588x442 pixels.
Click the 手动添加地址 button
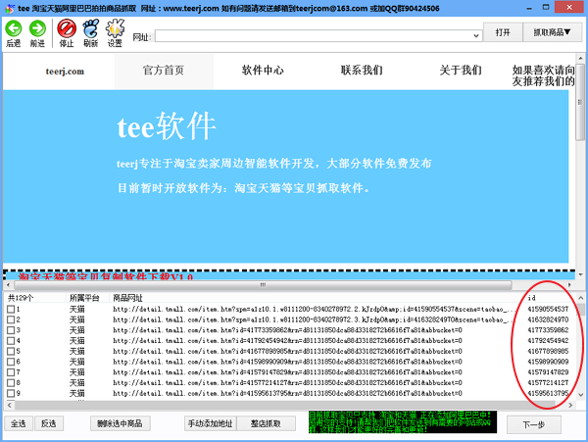click(211, 423)
